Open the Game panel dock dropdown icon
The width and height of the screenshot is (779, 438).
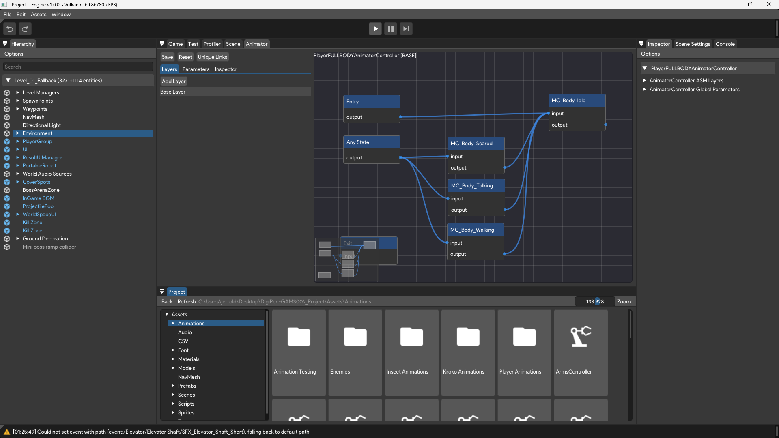coord(162,44)
